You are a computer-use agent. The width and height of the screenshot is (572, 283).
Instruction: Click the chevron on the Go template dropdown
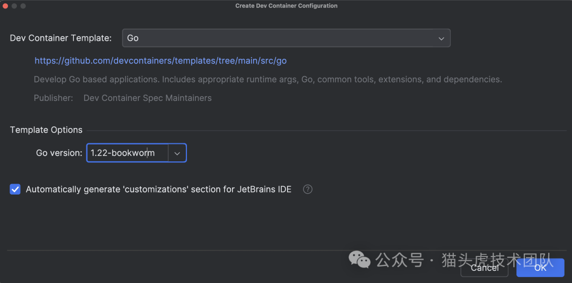(x=441, y=38)
